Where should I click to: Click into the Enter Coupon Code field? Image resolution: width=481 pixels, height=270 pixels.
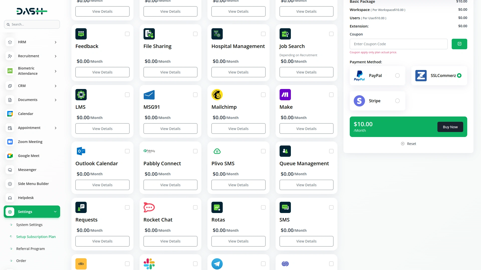[x=398, y=44]
